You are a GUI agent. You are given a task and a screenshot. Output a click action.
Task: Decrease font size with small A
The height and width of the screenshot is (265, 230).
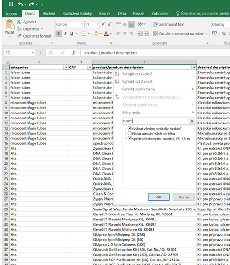[109, 24]
